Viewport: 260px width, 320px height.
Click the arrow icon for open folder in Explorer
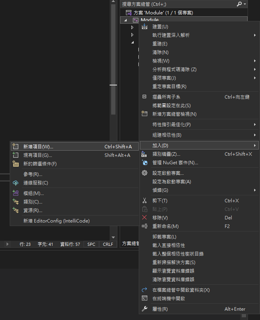click(145, 290)
